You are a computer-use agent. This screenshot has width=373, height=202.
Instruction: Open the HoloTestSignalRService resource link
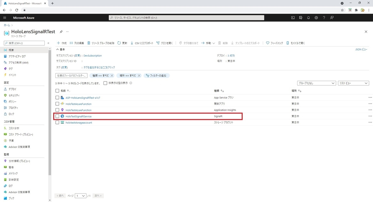click(x=79, y=116)
